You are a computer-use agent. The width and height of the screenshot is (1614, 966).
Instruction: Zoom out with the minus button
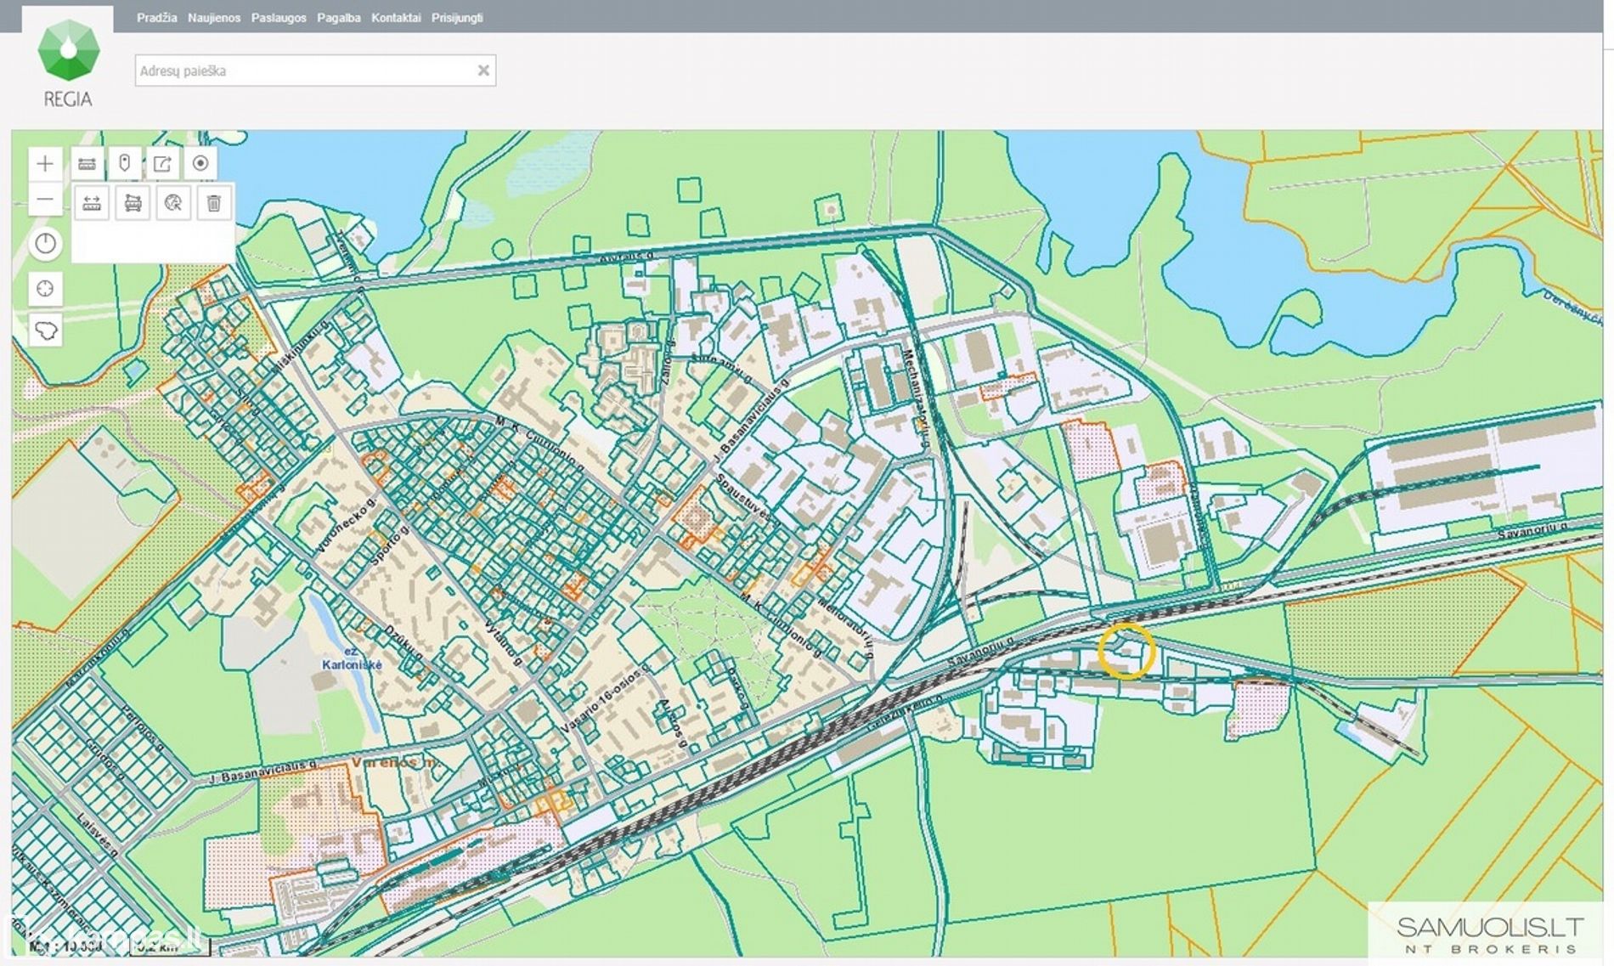(45, 201)
